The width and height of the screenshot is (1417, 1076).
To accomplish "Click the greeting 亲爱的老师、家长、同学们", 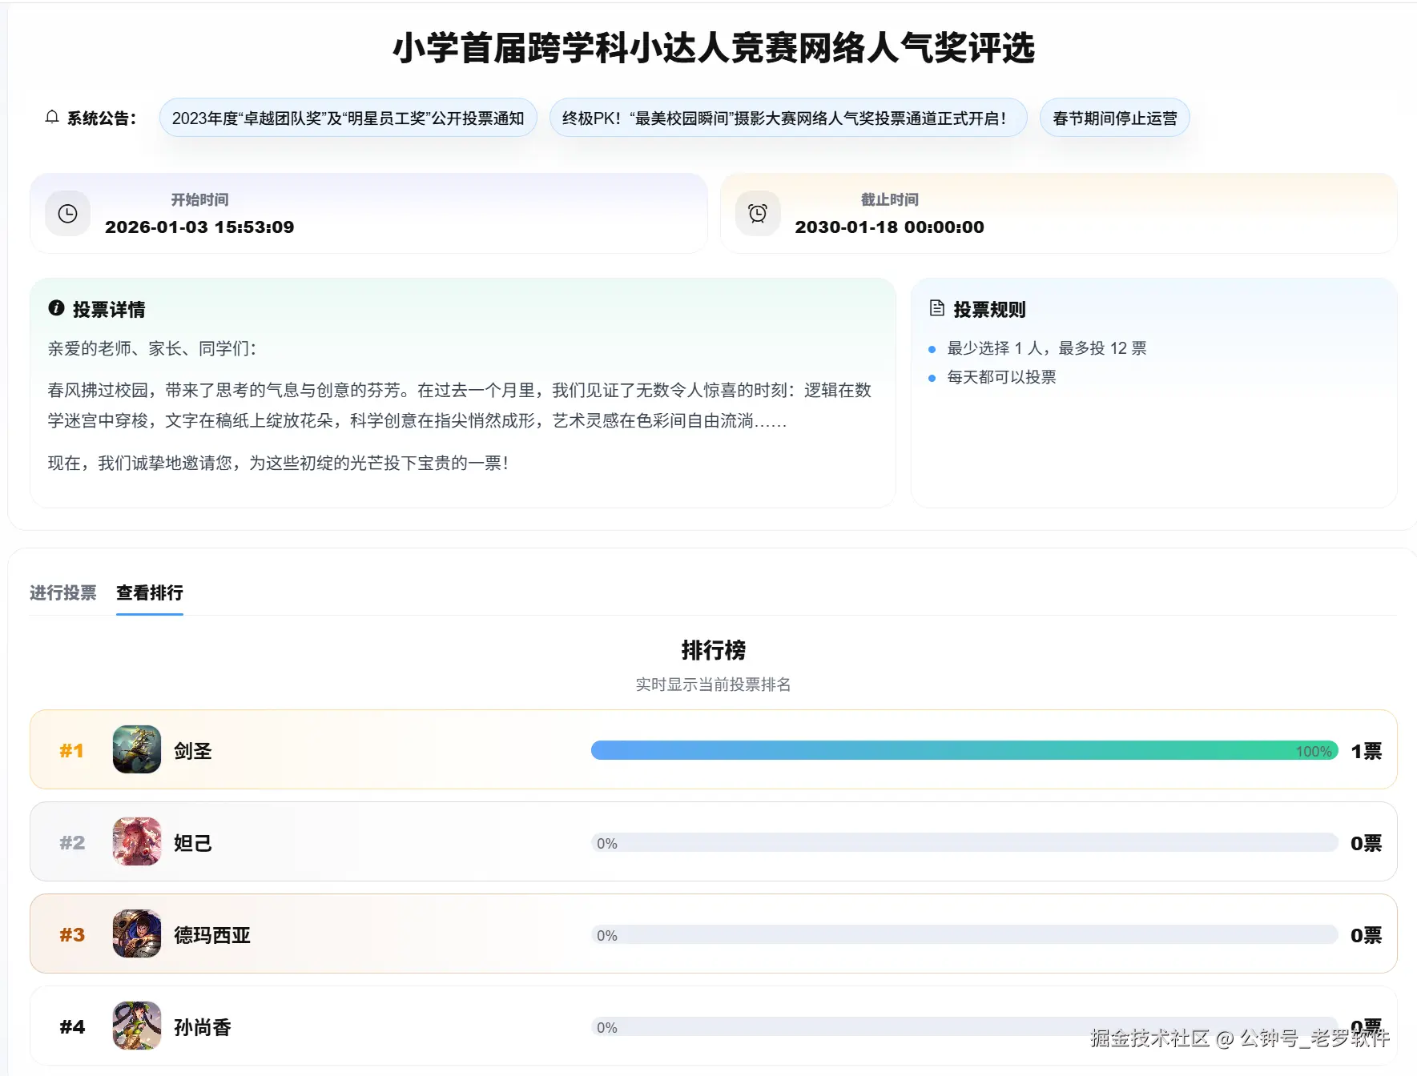I will [152, 348].
